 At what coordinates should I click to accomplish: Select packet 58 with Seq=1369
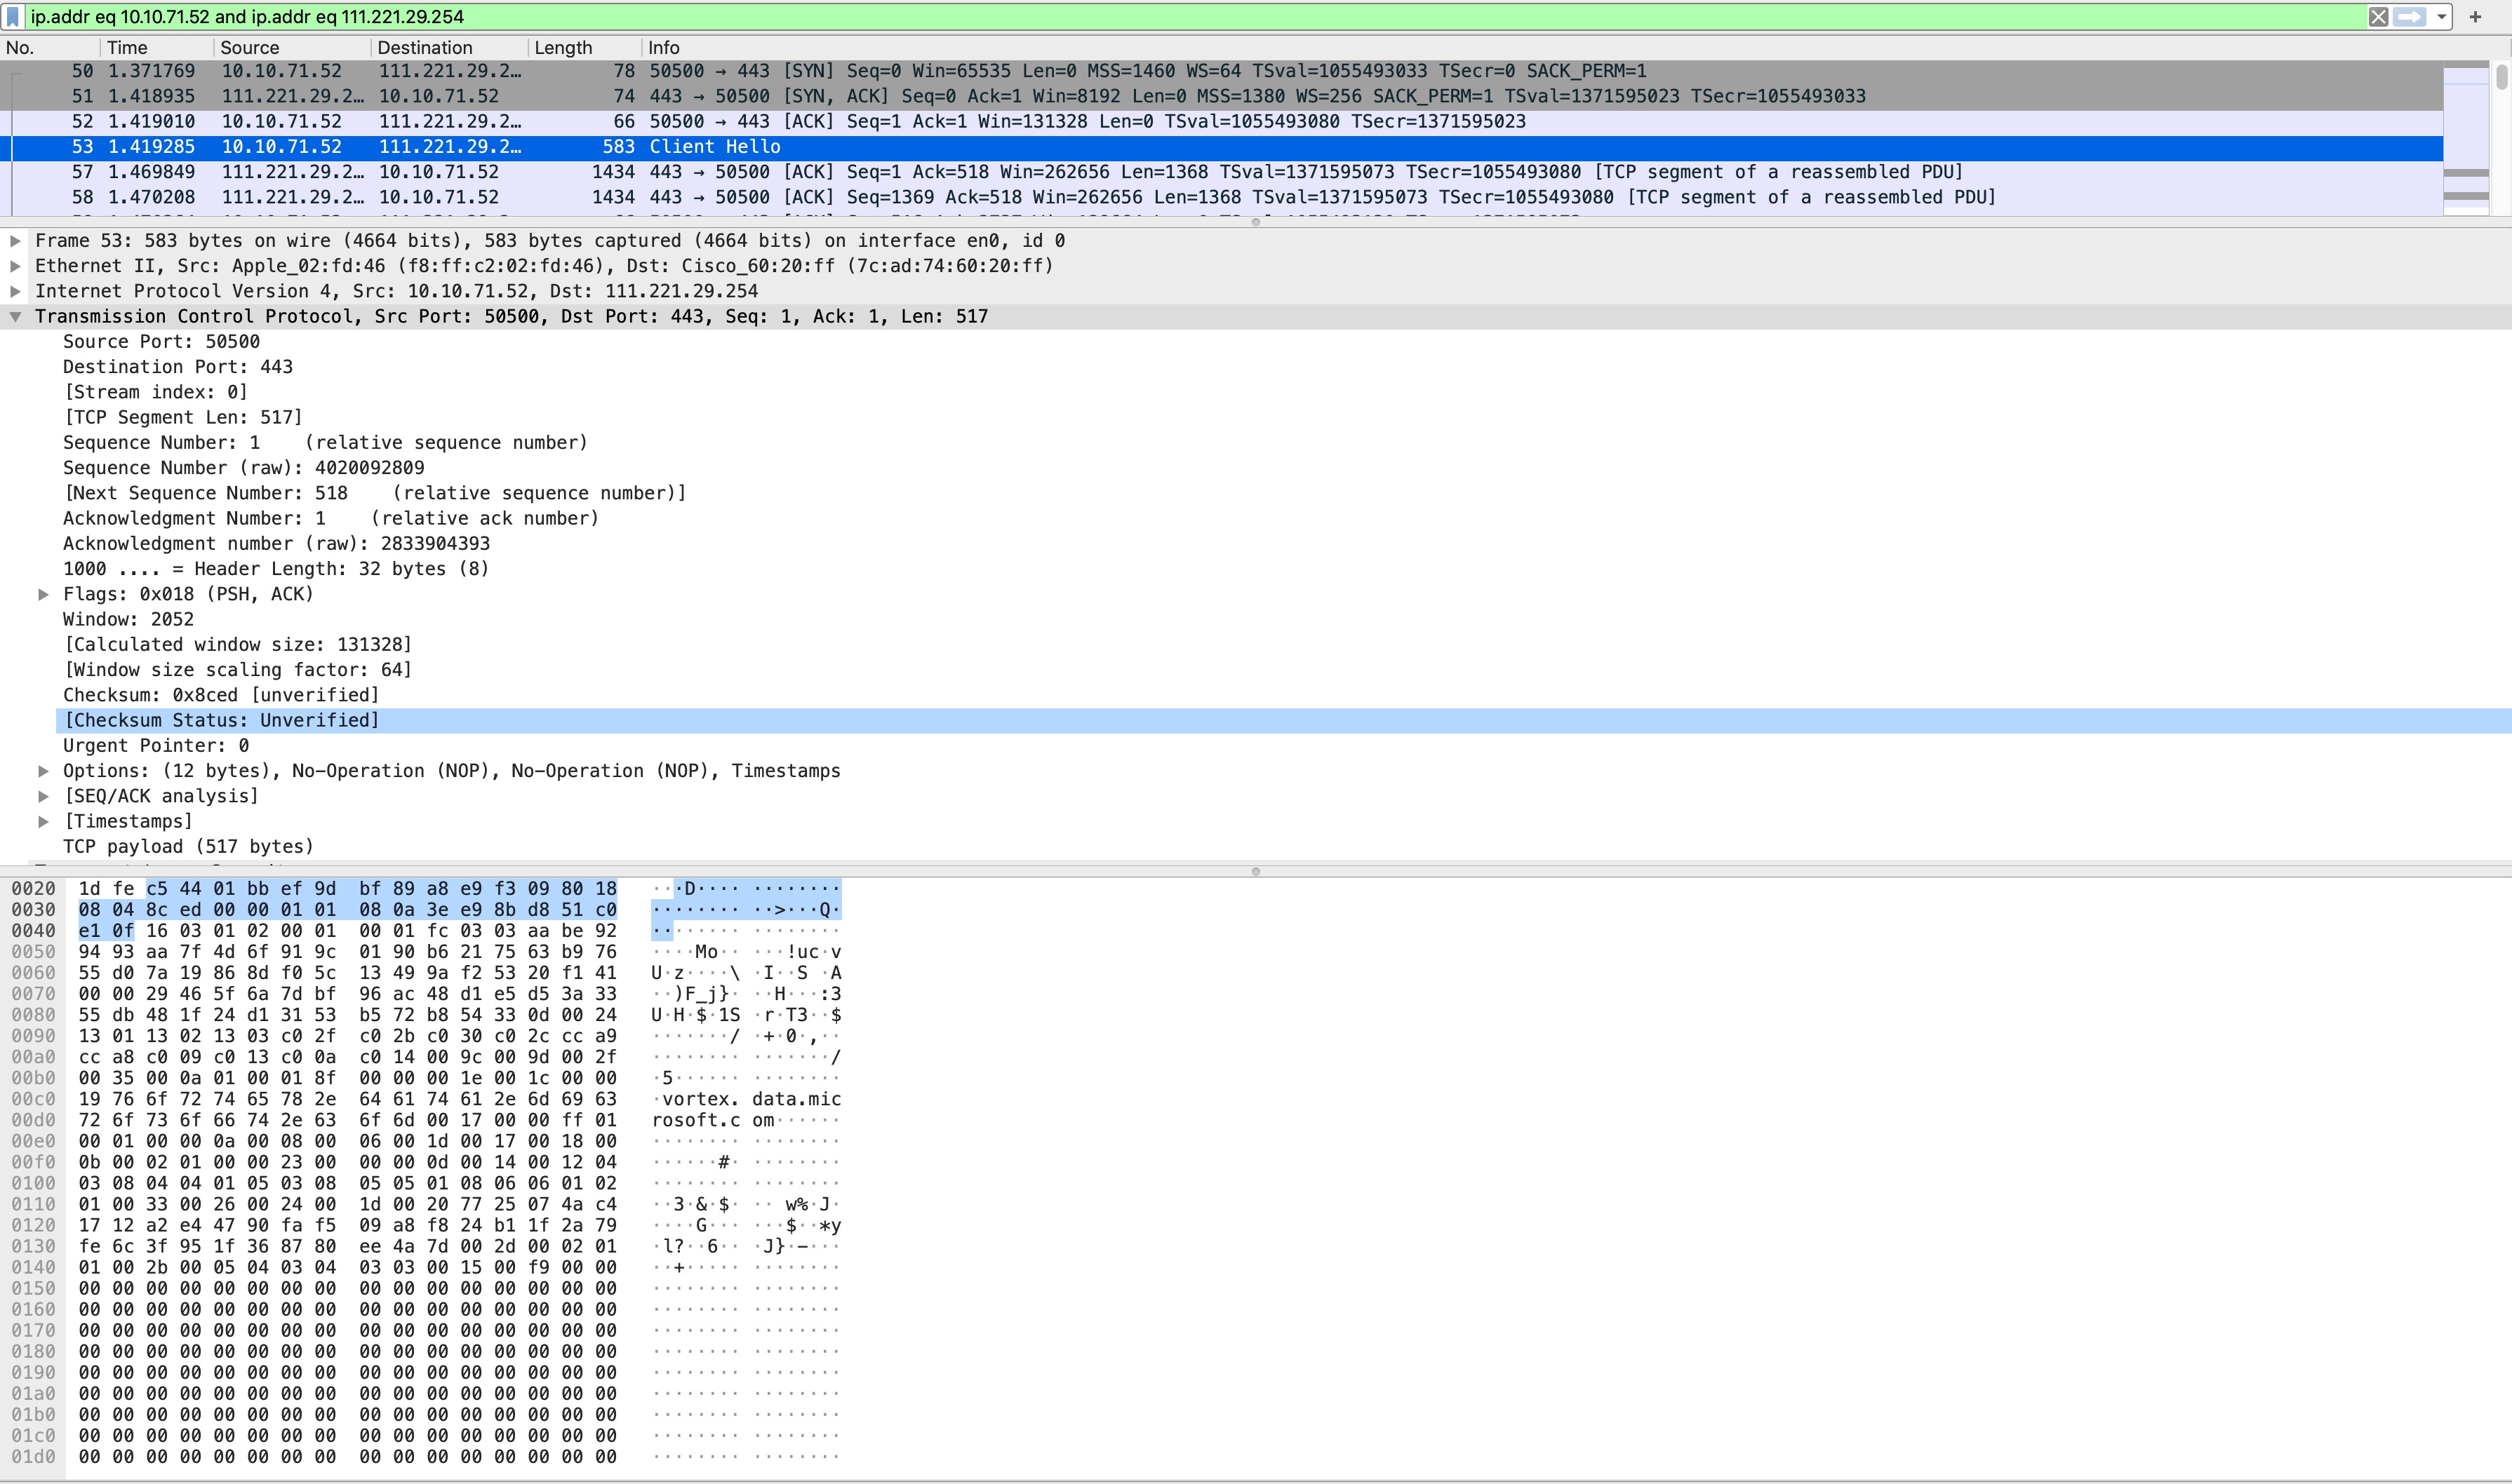point(1222,197)
